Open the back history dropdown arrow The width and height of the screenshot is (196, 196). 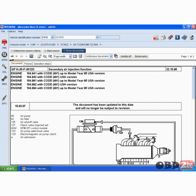click(x=16, y=56)
